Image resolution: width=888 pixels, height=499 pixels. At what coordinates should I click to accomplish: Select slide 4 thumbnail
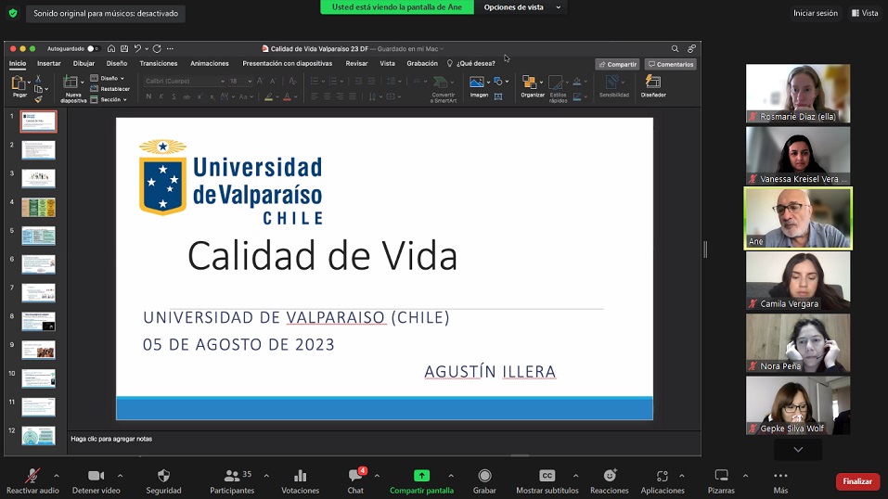coord(39,208)
